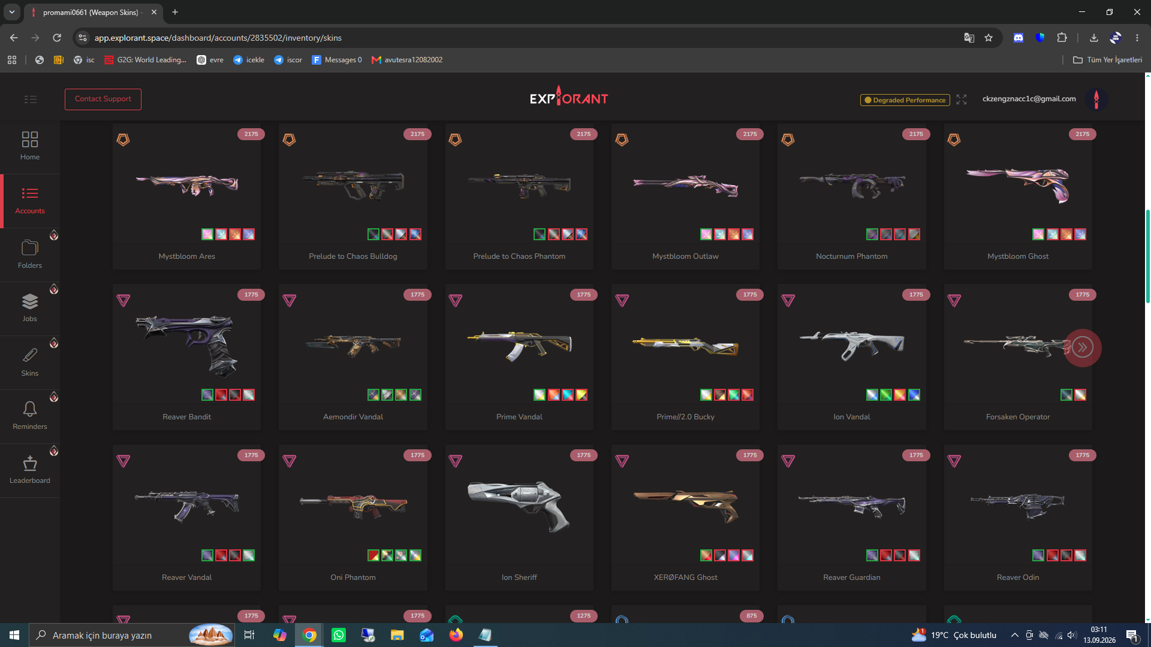Open the Folders sidebar section

pyautogui.click(x=30, y=255)
